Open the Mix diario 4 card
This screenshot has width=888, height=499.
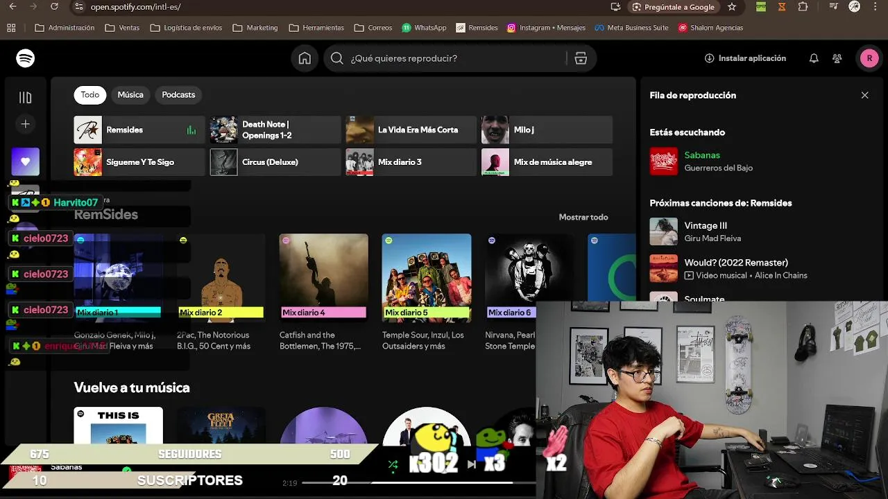[323, 291]
